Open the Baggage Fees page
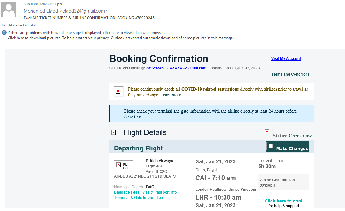The image size is (345, 211). point(126,192)
